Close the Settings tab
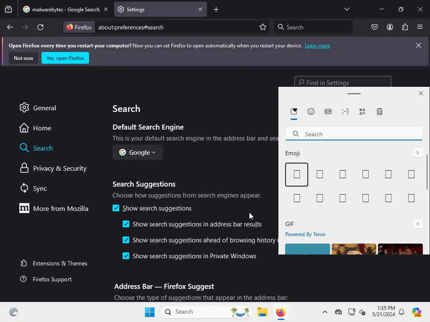 [x=200, y=9]
